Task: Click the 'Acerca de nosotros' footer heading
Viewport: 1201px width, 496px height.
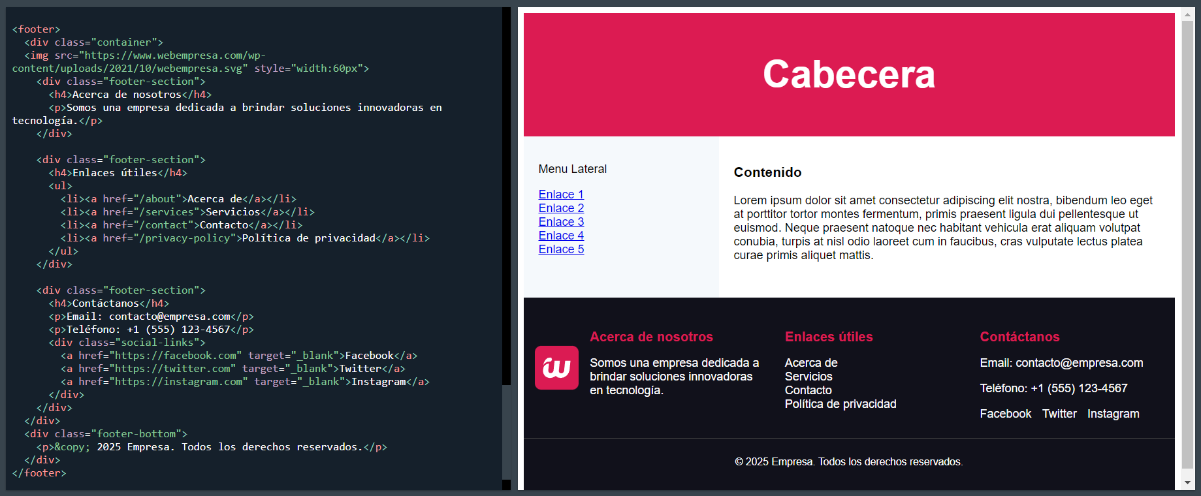Action: [x=652, y=337]
